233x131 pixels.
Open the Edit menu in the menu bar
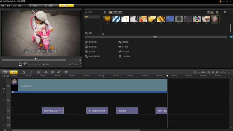coord(8,6)
